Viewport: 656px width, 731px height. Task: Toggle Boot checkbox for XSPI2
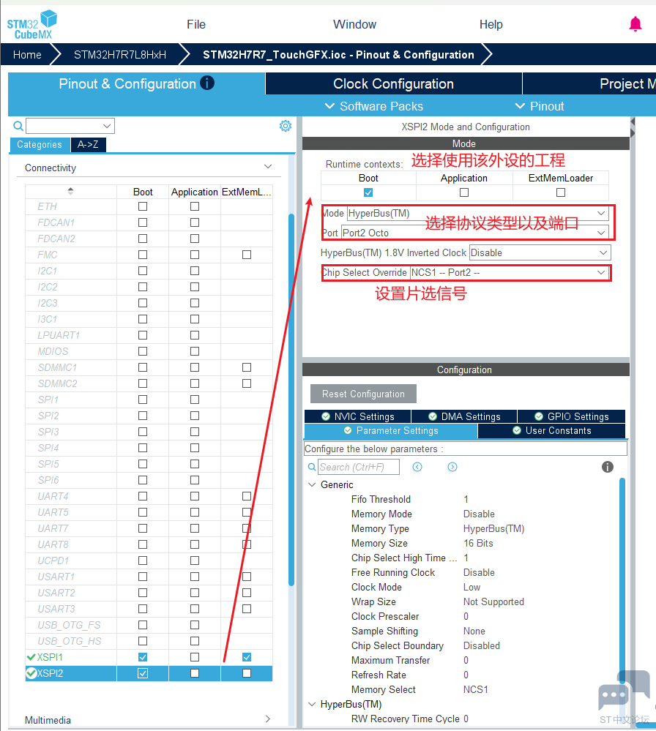(143, 673)
